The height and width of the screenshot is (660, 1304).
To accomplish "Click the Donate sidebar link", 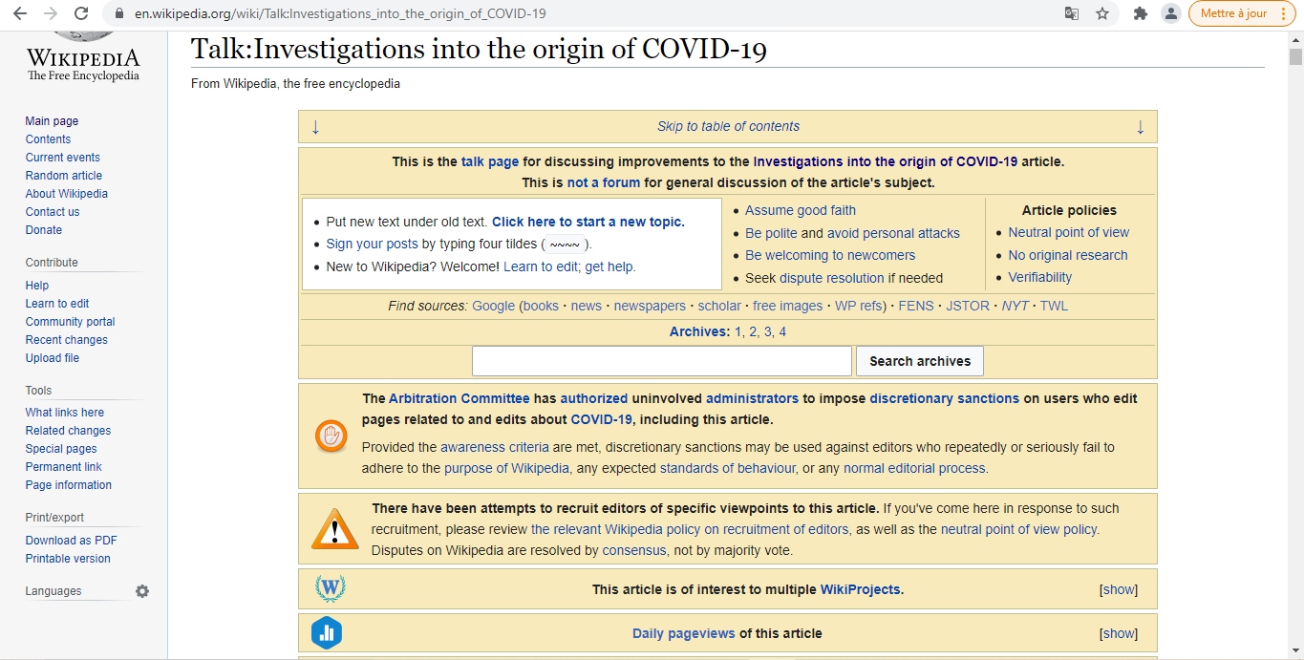I will [44, 230].
